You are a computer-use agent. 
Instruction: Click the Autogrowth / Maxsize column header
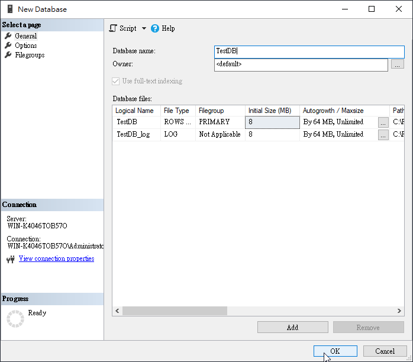[344, 111]
